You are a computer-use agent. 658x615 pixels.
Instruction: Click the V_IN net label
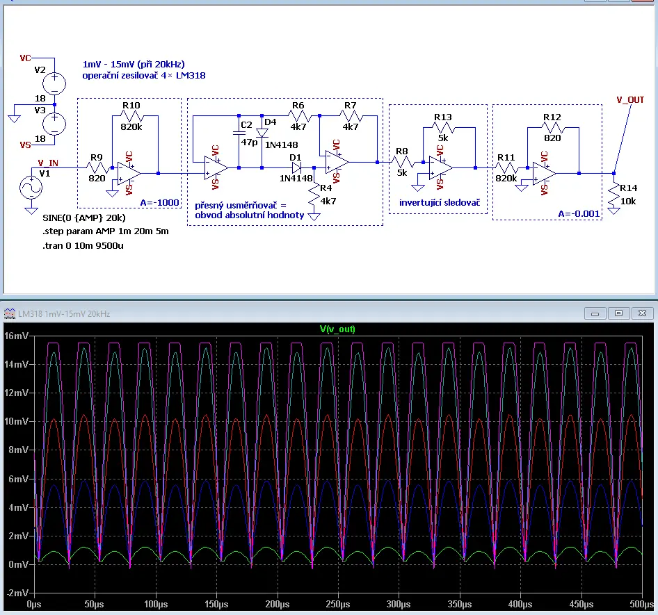[48, 163]
